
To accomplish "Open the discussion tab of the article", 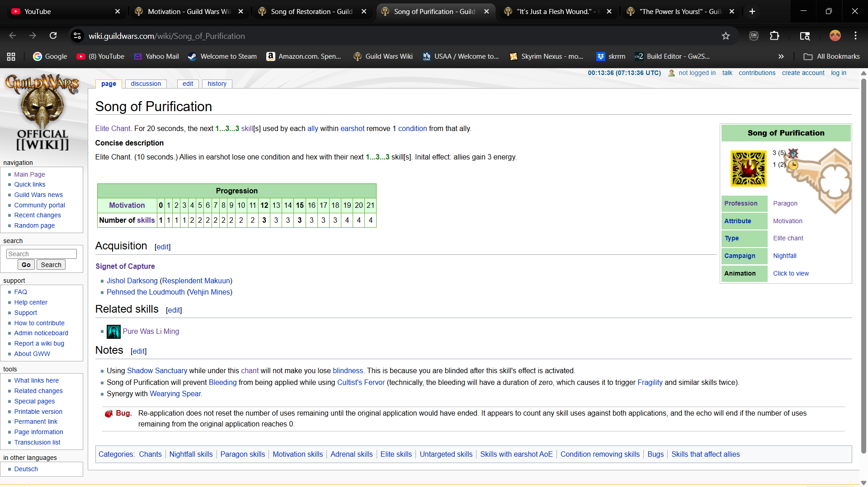I will click(x=146, y=84).
